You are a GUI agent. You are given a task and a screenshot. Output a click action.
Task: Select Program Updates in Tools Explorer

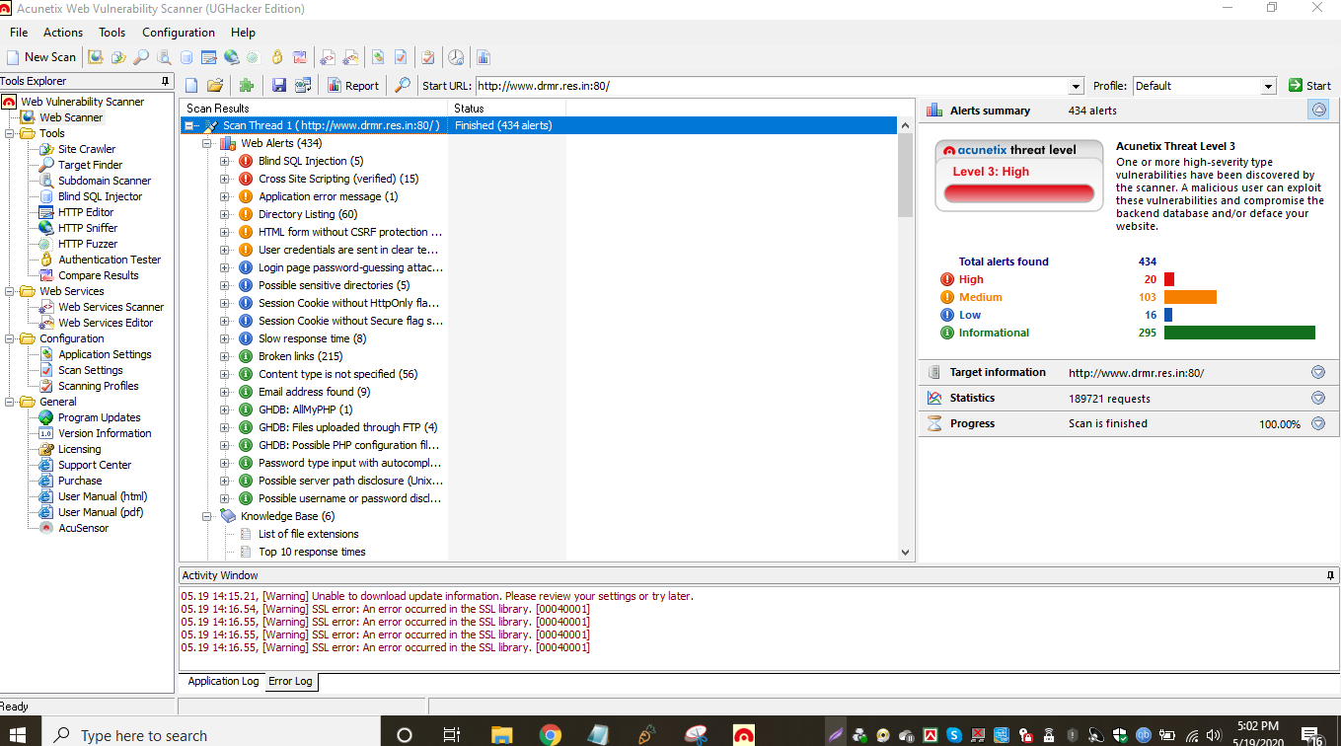pos(99,417)
